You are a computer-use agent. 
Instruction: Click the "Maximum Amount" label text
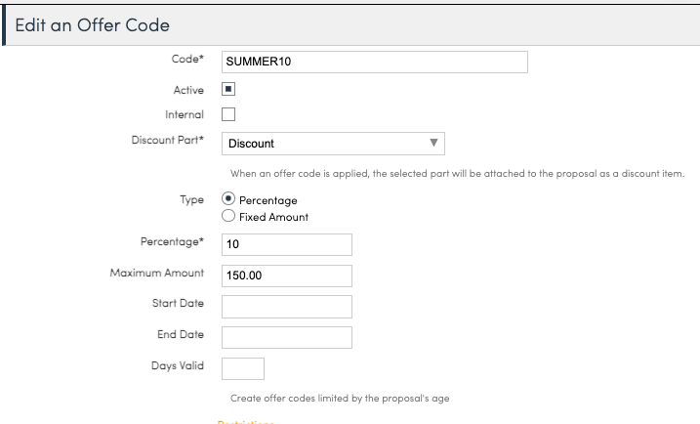coord(157,273)
